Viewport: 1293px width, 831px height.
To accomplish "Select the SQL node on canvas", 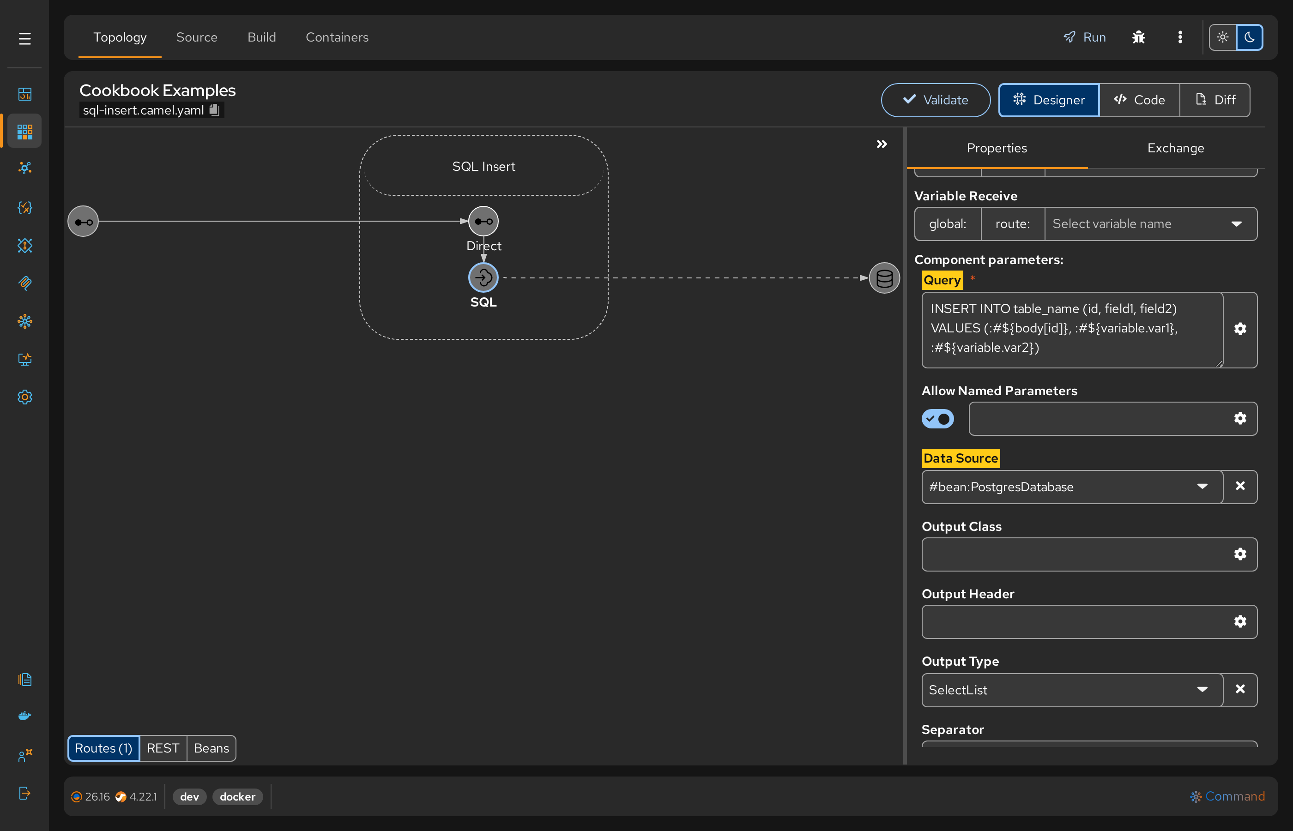I will pyautogui.click(x=483, y=278).
